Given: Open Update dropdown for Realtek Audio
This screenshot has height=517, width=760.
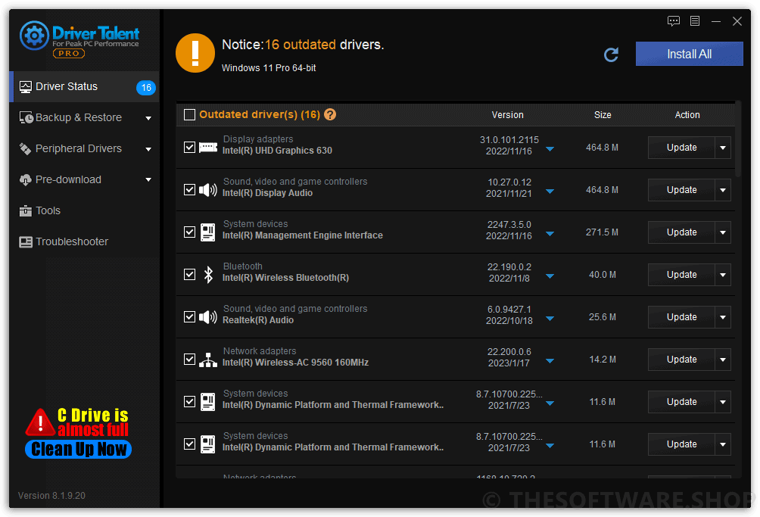Looking at the screenshot, I should click(x=723, y=317).
